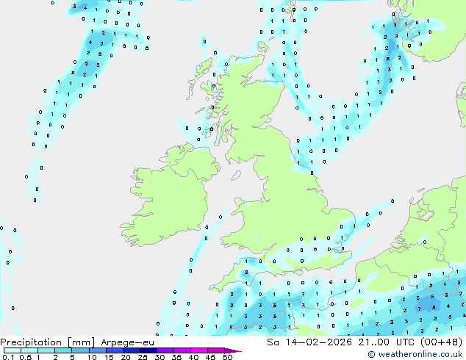Click the Isle of Man outline
The height and width of the screenshot is (360, 466).
point(236,176)
